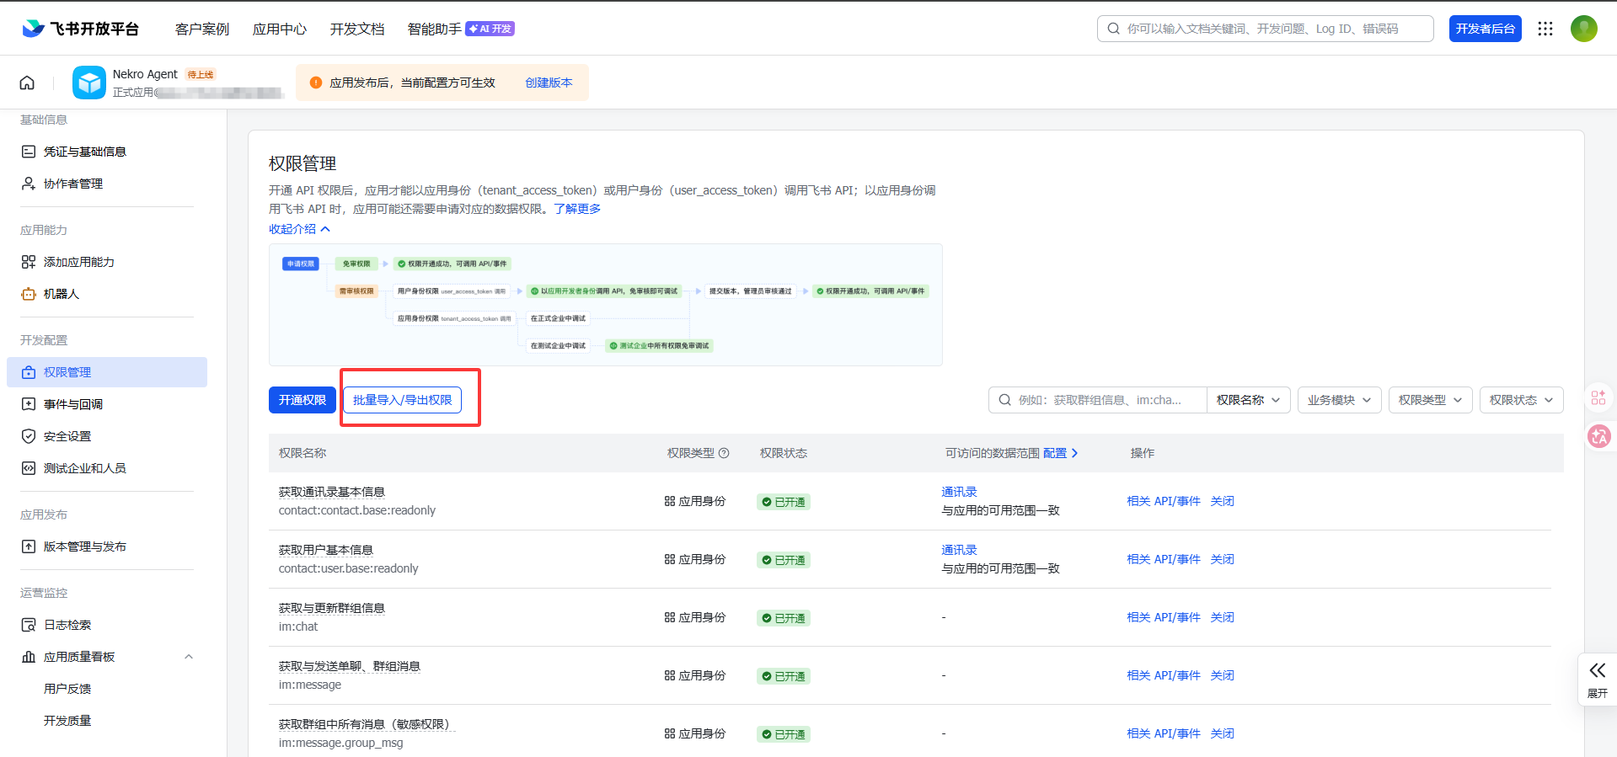The width and height of the screenshot is (1617, 757).
Task: Open the 权限状态 filter dropdown
Action: pos(1521,400)
